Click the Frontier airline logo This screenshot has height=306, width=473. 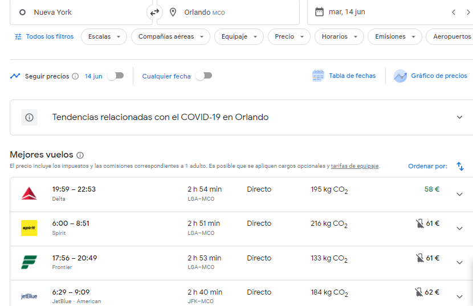coord(29,262)
